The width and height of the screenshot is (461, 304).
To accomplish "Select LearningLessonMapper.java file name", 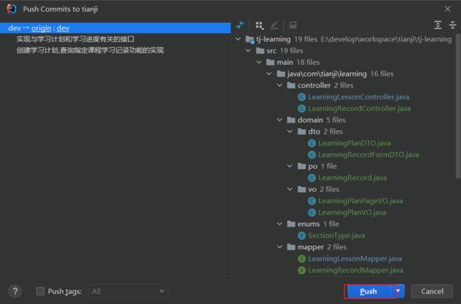I will point(355,259).
